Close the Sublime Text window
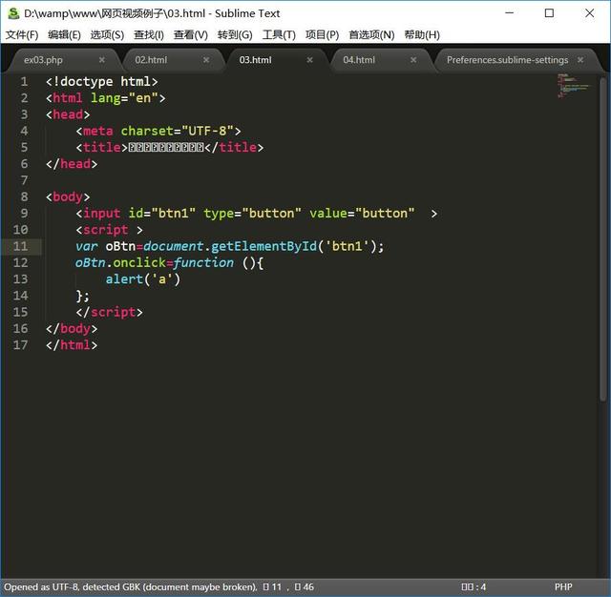Screen dimensions: 611x597 click(590, 13)
